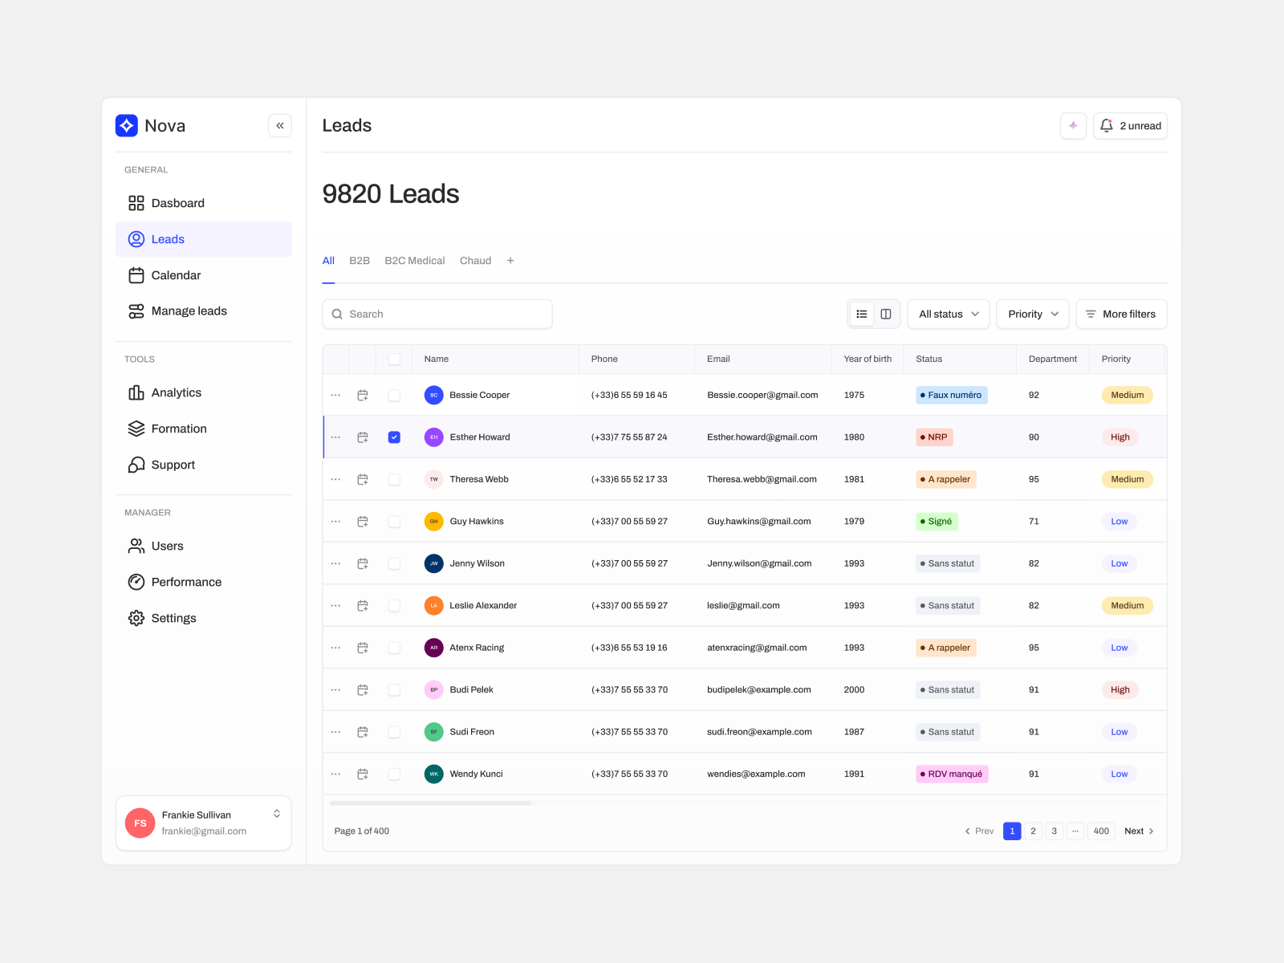The image size is (1284, 963).
Task: Switch to list view layout icon
Action: tap(862, 315)
